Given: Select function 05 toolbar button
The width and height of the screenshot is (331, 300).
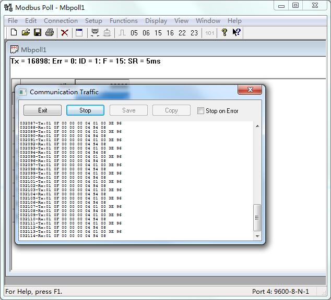Looking at the screenshot, I should (134, 33).
